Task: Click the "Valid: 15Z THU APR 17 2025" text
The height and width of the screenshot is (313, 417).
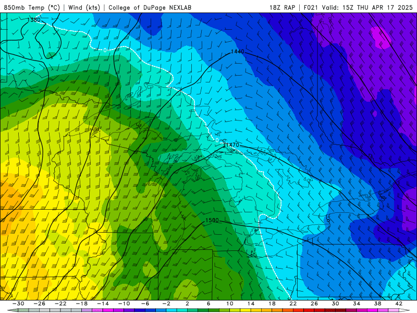Action: pyautogui.click(x=367, y=7)
